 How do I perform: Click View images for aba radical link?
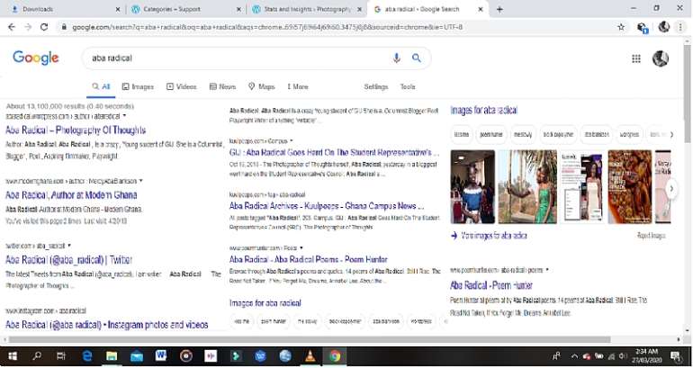click(x=489, y=236)
